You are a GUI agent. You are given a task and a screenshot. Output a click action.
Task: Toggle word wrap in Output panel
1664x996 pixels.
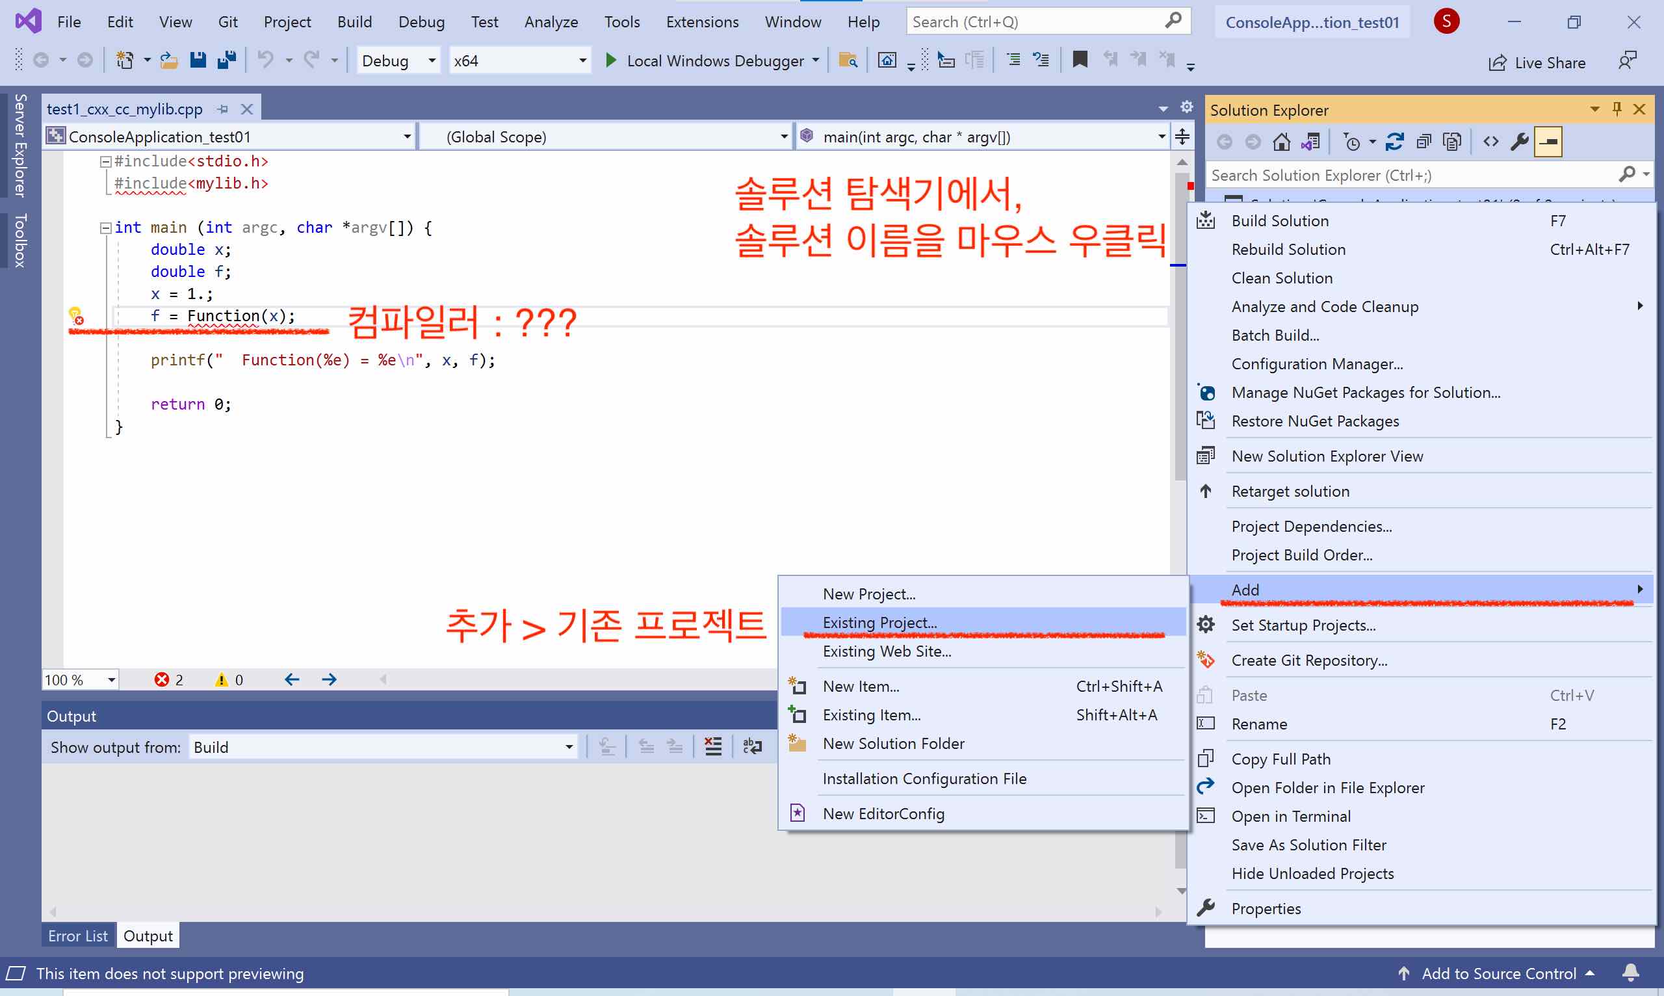752,746
